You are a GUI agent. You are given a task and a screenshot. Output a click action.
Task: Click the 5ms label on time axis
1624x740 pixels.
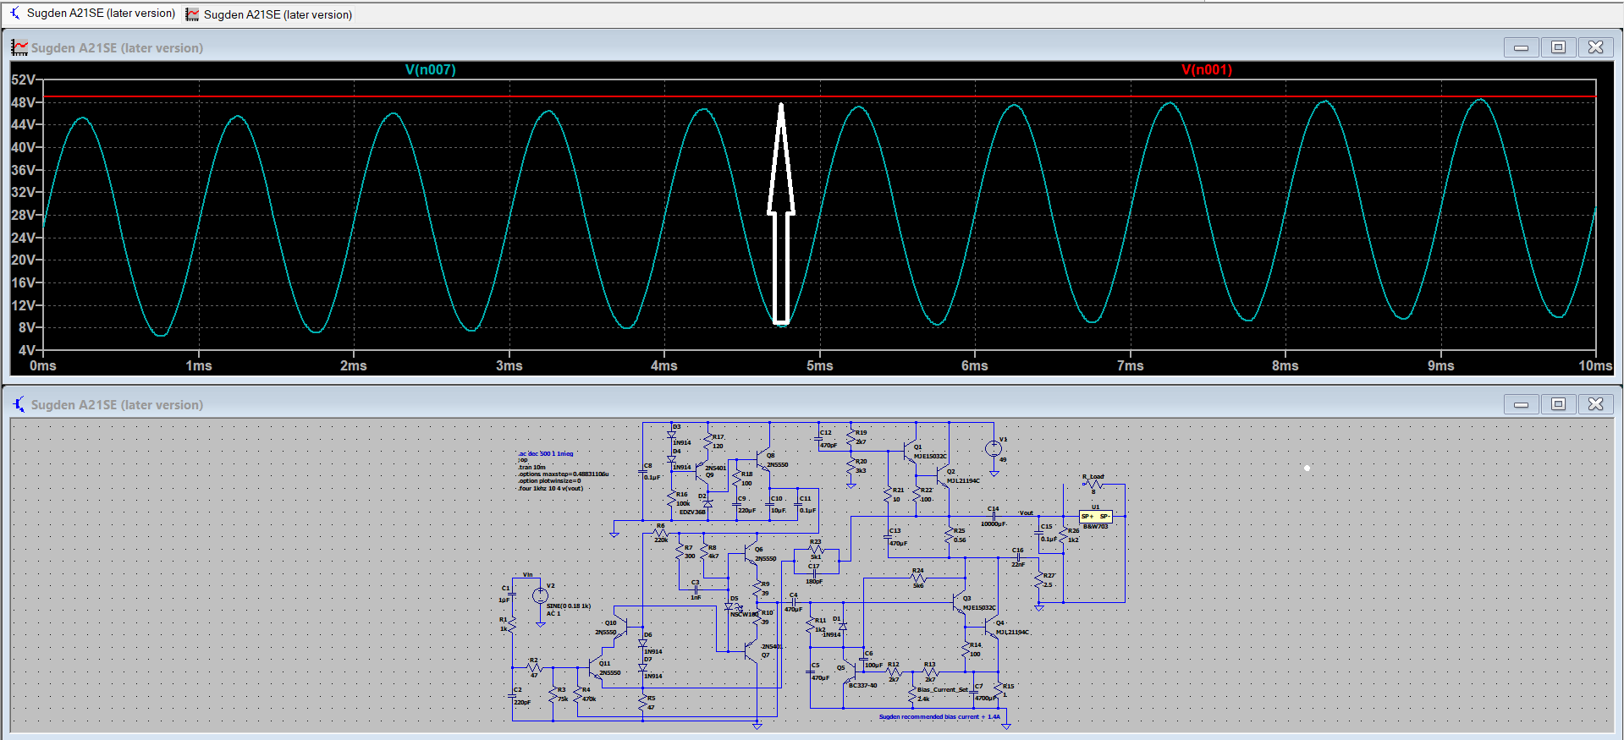click(819, 365)
